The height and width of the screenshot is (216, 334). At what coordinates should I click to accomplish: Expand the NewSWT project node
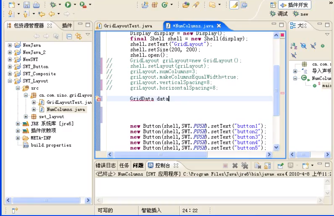[x=10, y=59]
